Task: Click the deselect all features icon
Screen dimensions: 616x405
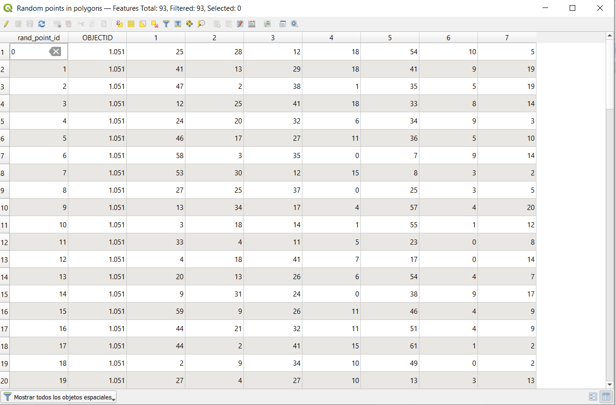Action: coord(154,24)
